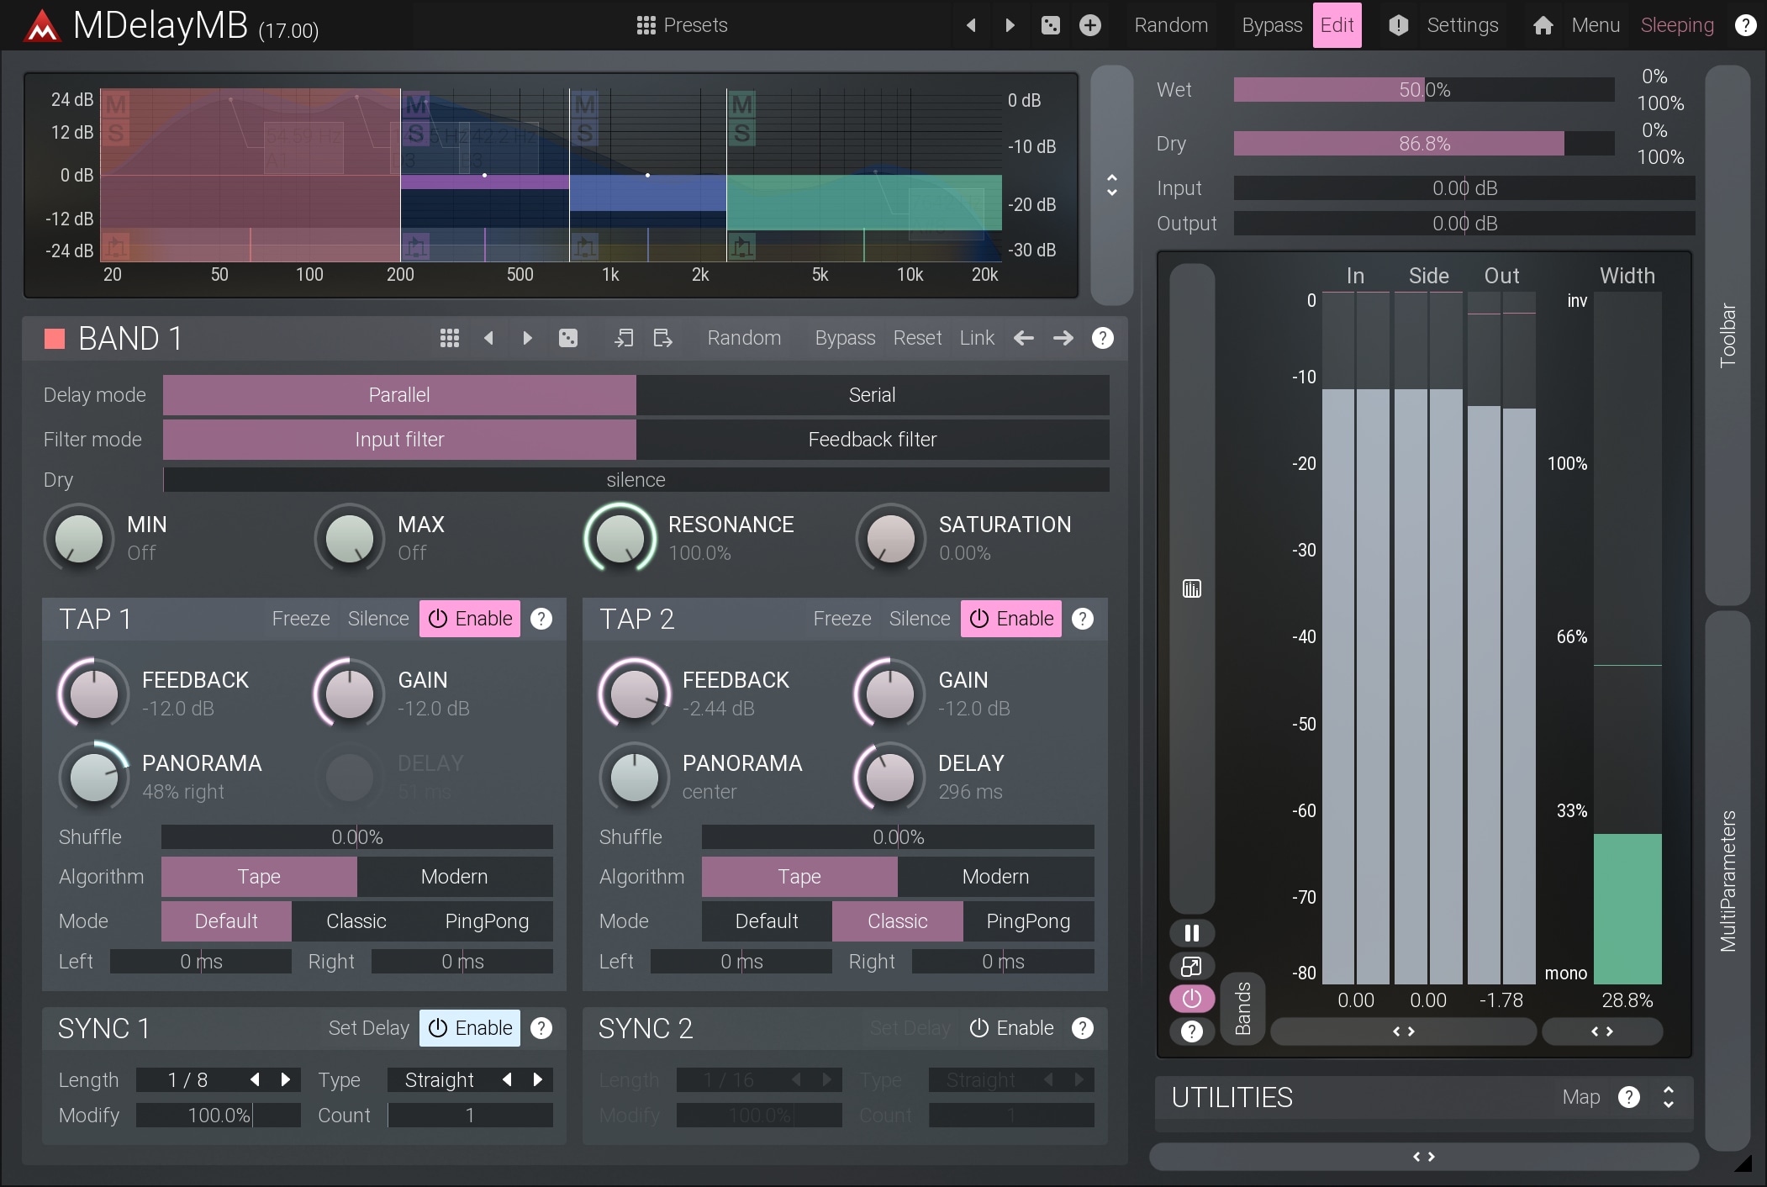Move Band 1 settings with right arrow
The height and width of the screenshot is (1187, 1767).
click(1063, 338)
